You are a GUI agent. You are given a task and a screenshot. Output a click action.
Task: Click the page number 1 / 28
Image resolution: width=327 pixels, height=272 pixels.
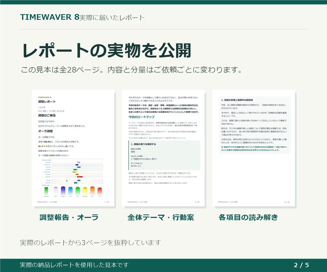[x=107, y=202]
